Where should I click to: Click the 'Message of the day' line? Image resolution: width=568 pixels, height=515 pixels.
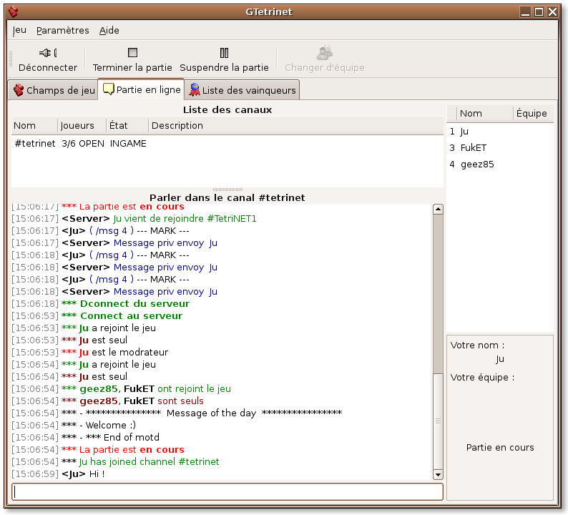click(177, 413)
